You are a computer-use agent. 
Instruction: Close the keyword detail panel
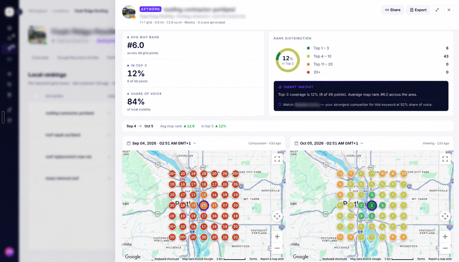pos(449,10)
